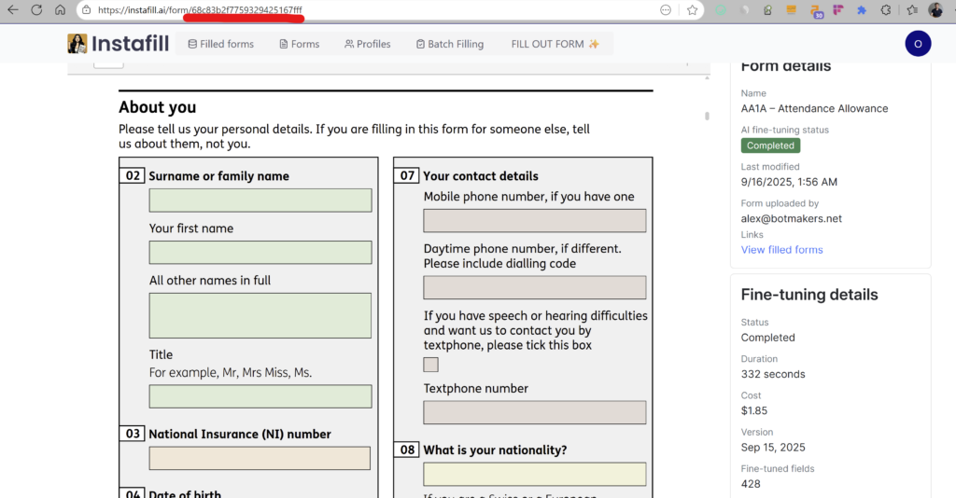Click the Mobile phone number field

(534, 221)
